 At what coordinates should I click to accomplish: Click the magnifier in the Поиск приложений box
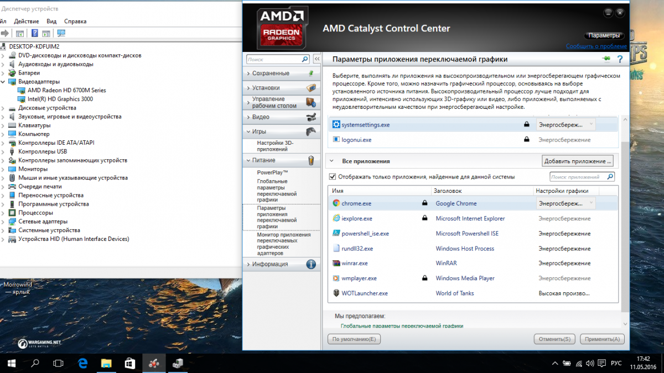(610, 177)
